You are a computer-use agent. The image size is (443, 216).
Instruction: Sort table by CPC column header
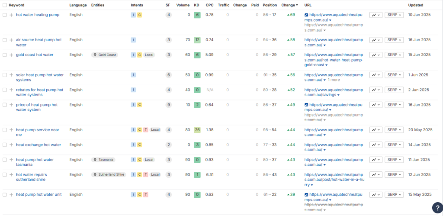[209, 5]
